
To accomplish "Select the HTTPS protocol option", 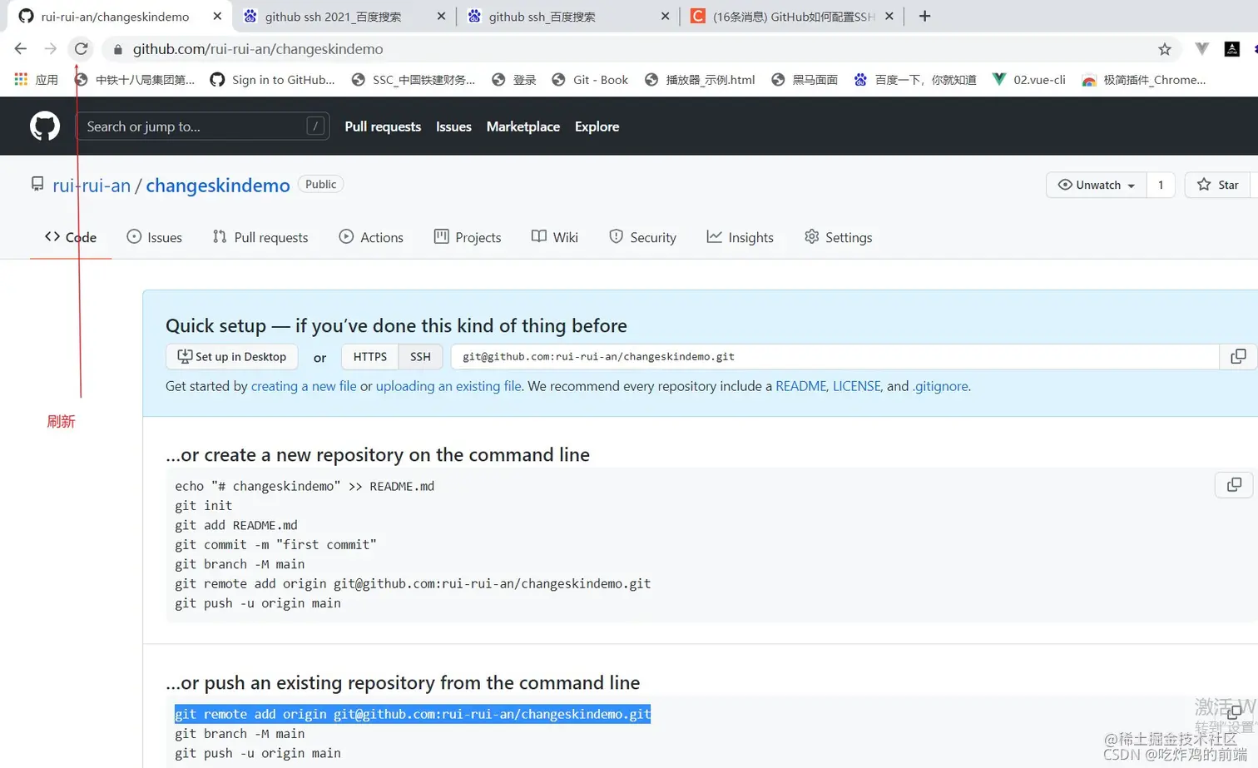I will click(370, 356).
